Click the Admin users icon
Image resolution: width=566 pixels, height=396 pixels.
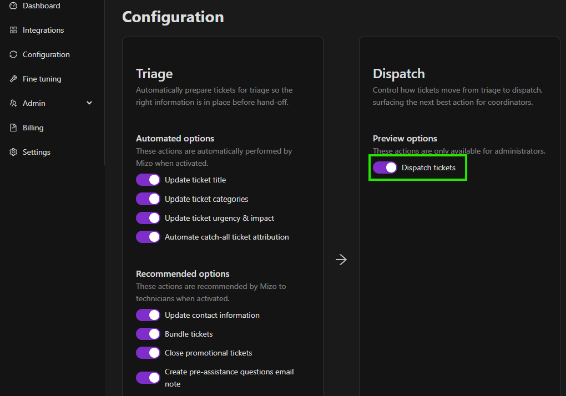coord(13,103)
